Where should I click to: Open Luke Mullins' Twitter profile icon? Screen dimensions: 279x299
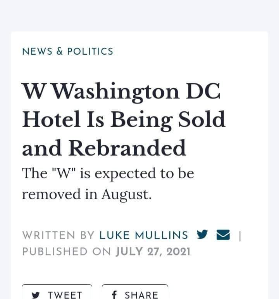[202, 235]
